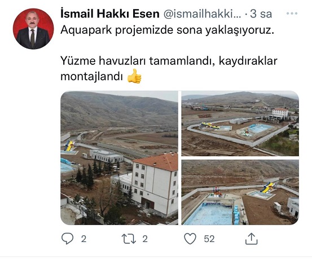Open the large left photo with white building
Image resolution: width=312 pixels, height=260 pixels.
[x=119, y=158]
